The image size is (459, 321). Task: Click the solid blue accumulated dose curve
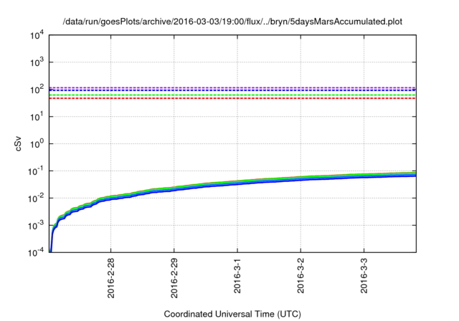click(237, 184)
